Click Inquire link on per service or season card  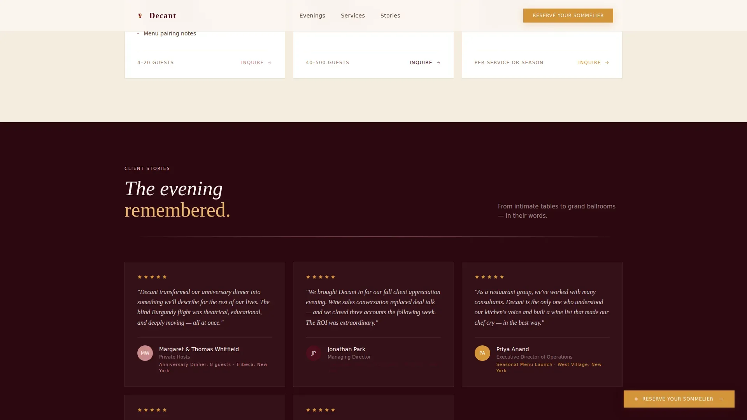594,63
